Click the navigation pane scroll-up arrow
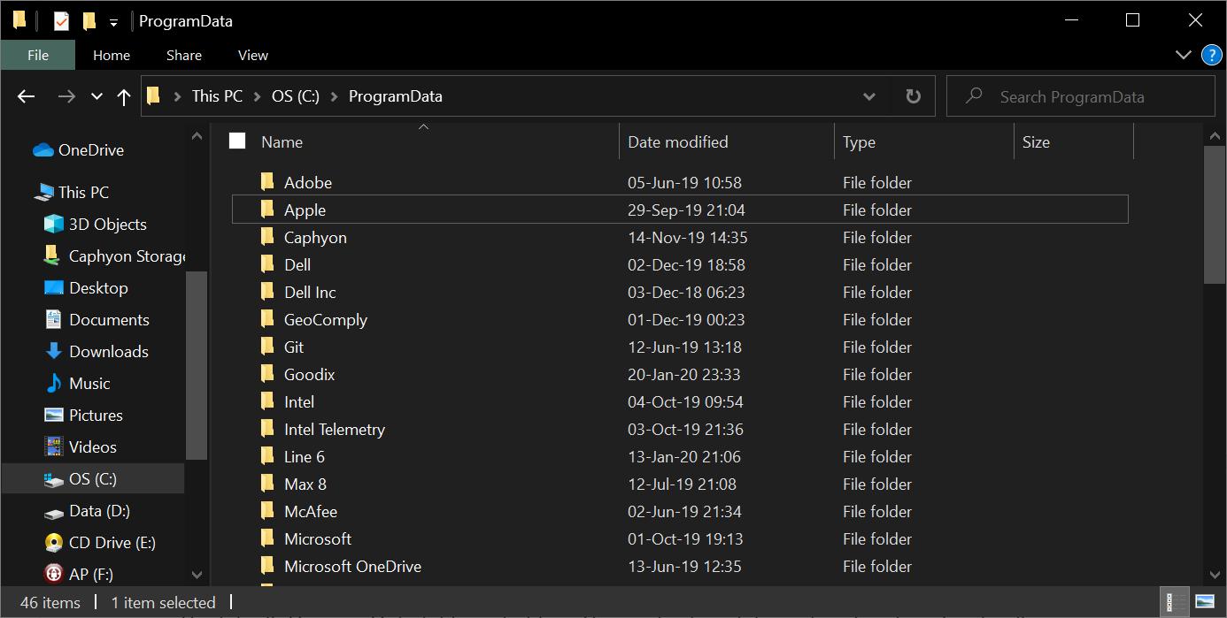This screenshot has height=618, width=1227. point(197,137)
